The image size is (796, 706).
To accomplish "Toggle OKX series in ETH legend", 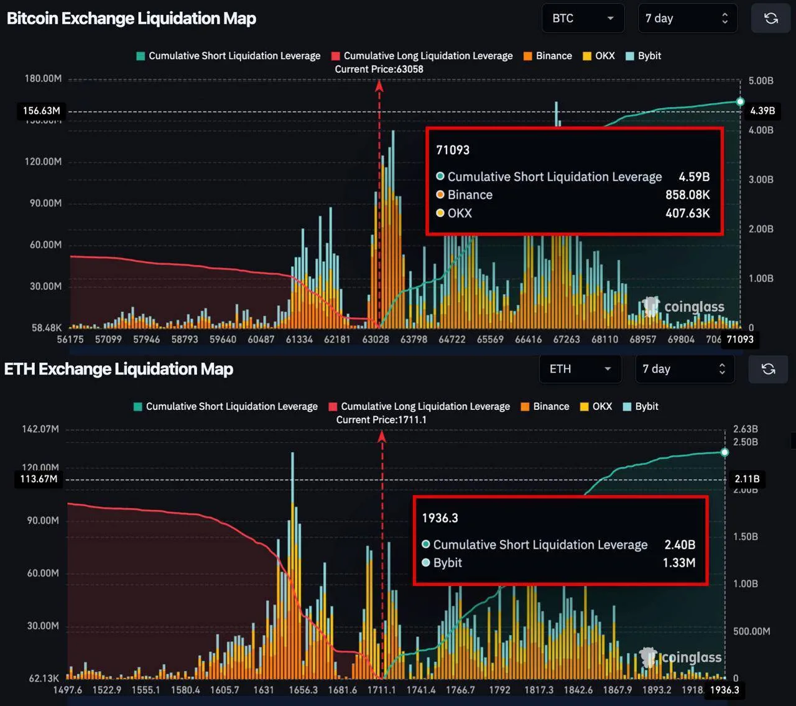I will tap(596, 406).
